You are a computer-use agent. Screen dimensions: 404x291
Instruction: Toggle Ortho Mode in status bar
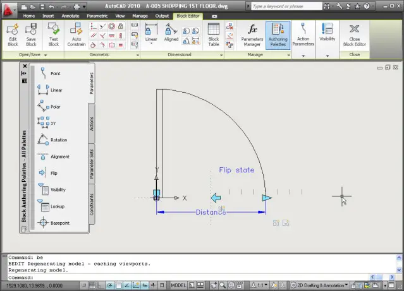[101, 285]
